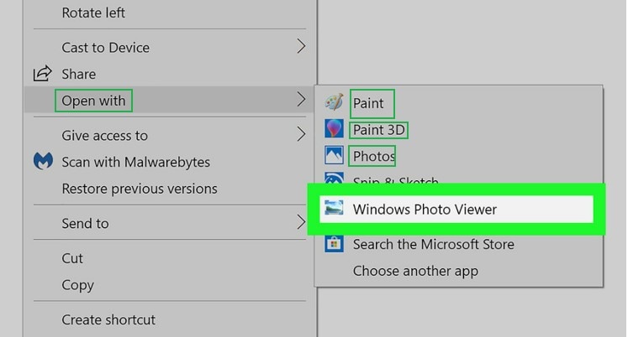Viewport: 628px width, 337px height.
Task: Click the Open with submenu arrow
Action: click(x=301, y=101)
